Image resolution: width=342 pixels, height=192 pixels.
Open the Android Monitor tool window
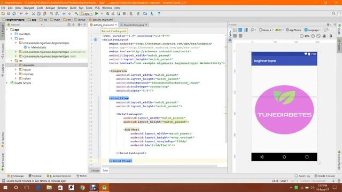tap(59, 176)
